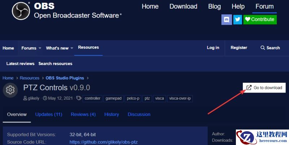Click the Go to download button
Image resolution: width=289 pixels, height=145 pixels.
pos(264,88)
